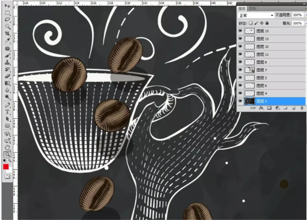Viewport: 307px width, 220px height.
Task: Select the Gradient tool
Action: [7, 83]
